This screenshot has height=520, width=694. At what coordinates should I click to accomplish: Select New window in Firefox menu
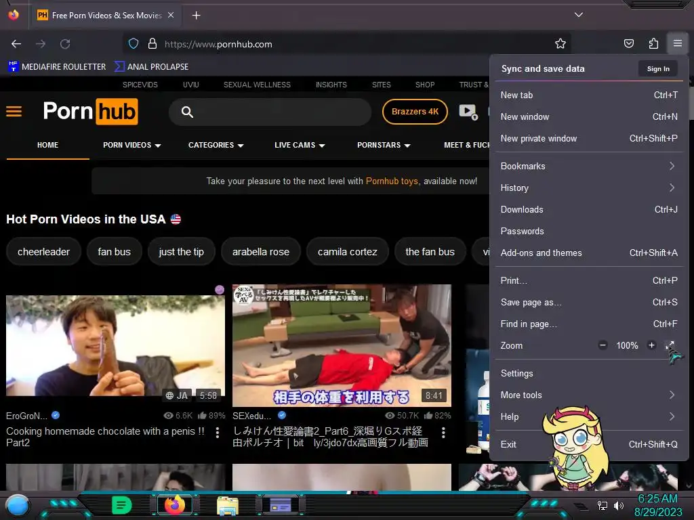pos(589,116)
